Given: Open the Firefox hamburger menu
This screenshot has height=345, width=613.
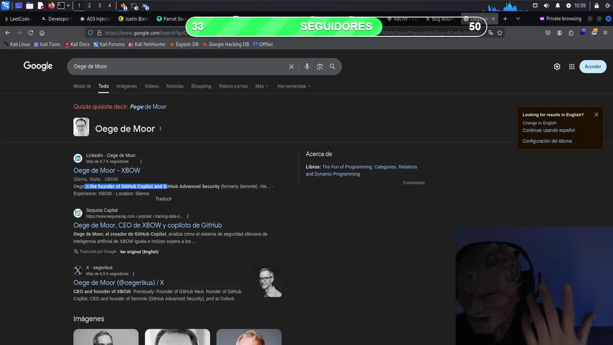Looking at the screenshot, I should (605, 33).
